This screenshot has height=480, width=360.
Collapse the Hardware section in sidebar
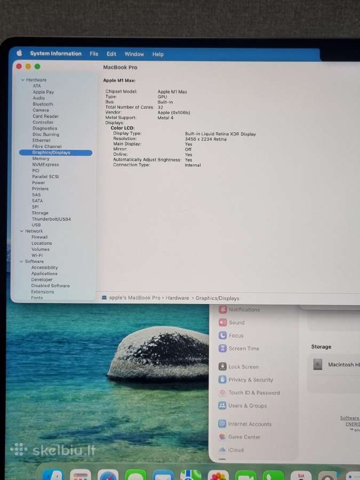(22, 80)
